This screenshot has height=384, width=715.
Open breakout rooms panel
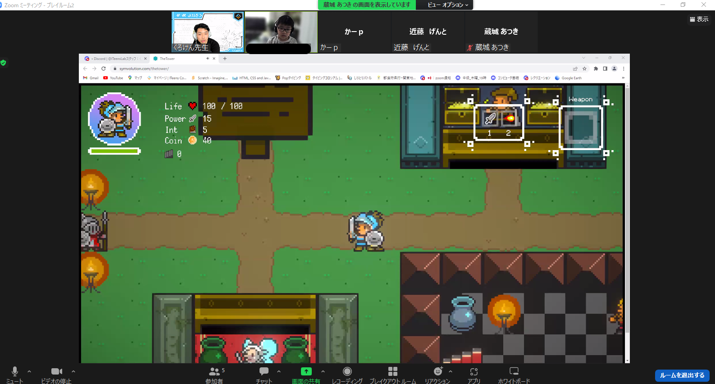[393, 371]
